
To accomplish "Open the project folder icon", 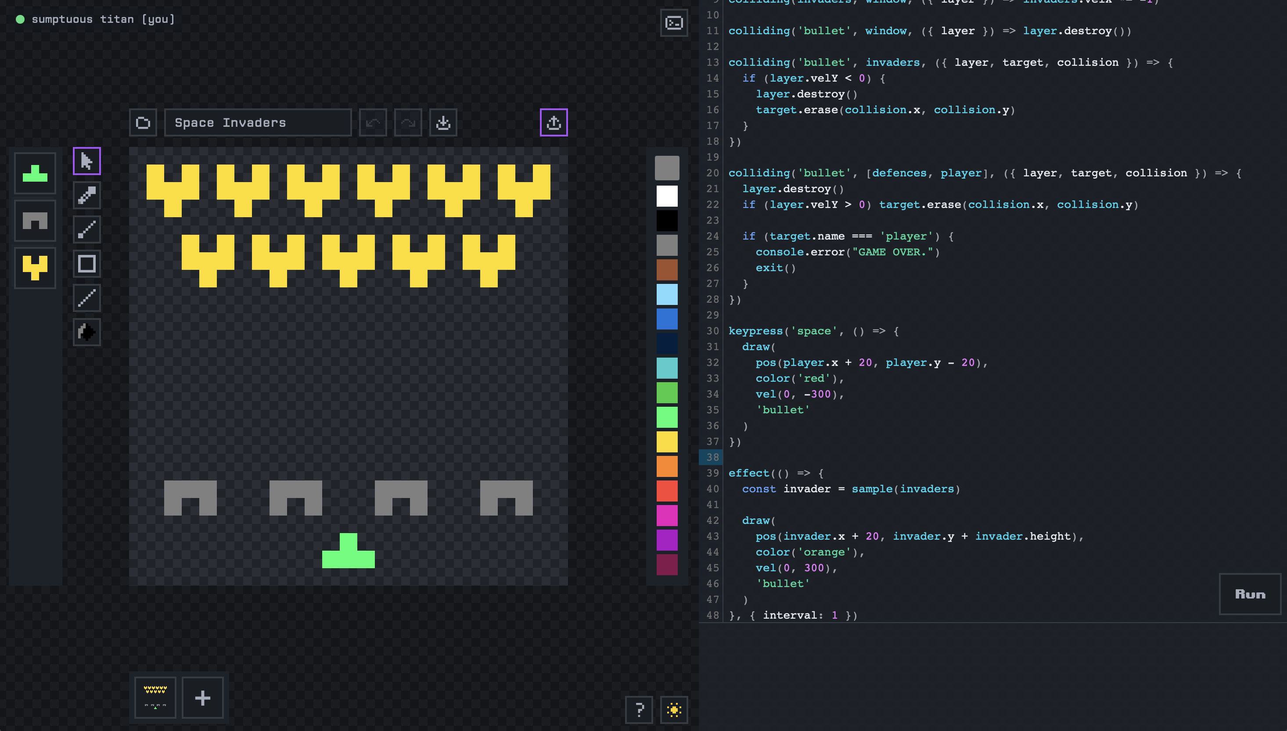I will (143, 122).
